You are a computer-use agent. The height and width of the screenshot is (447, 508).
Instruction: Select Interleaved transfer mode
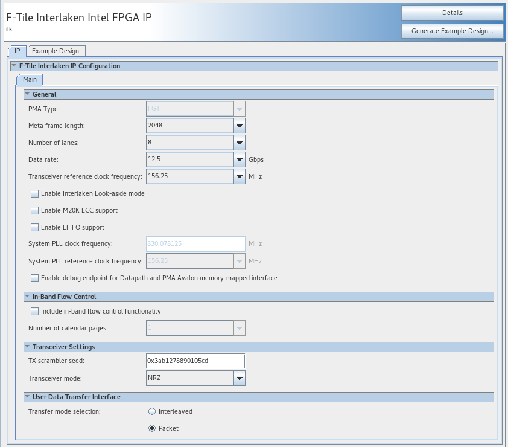click(x=152, y=411)
